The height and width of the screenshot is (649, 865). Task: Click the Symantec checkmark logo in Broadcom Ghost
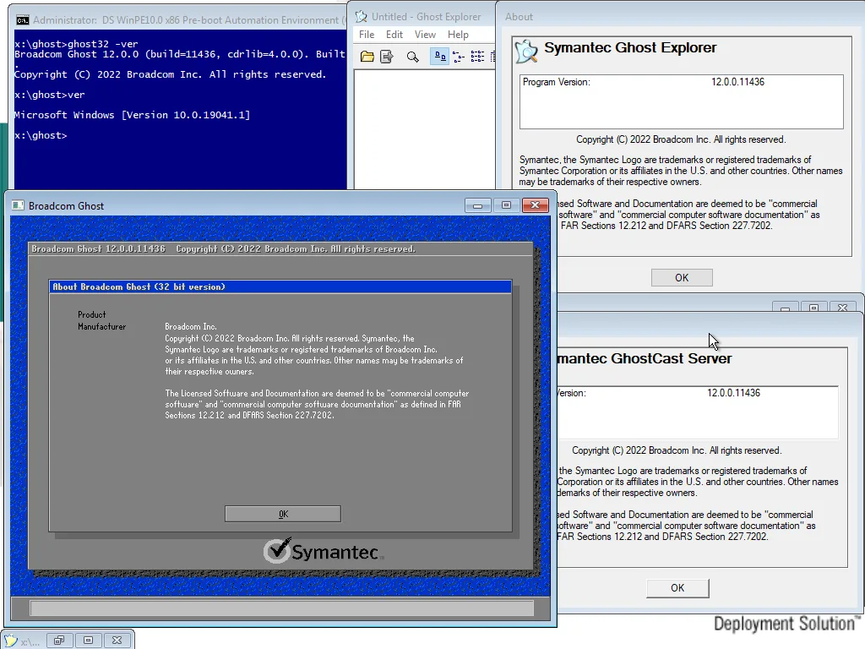(277, 551)
